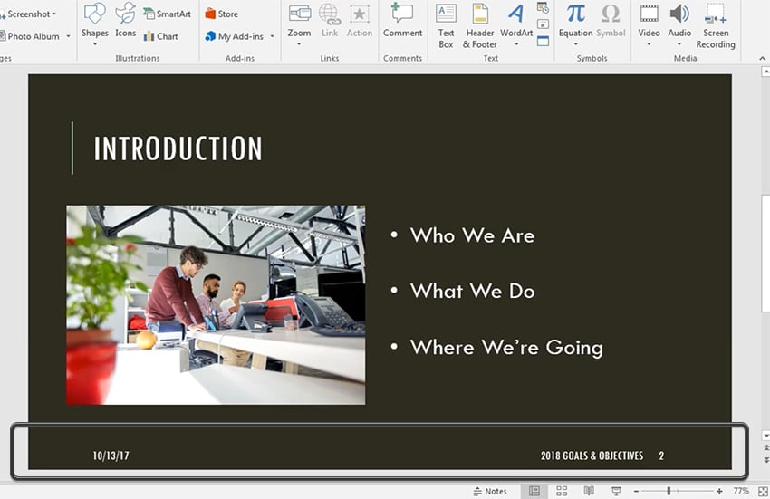The image size is (770, 499).
Task: Insert a SmartArt graphic
Action: (x=167, y=14)
